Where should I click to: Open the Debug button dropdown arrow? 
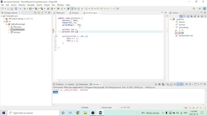point(27,9)
